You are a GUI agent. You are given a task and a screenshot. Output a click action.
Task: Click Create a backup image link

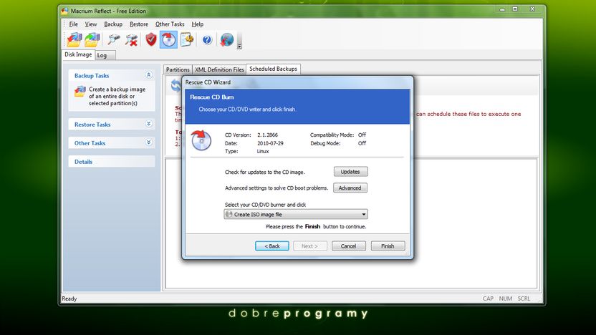coord(117,96)
